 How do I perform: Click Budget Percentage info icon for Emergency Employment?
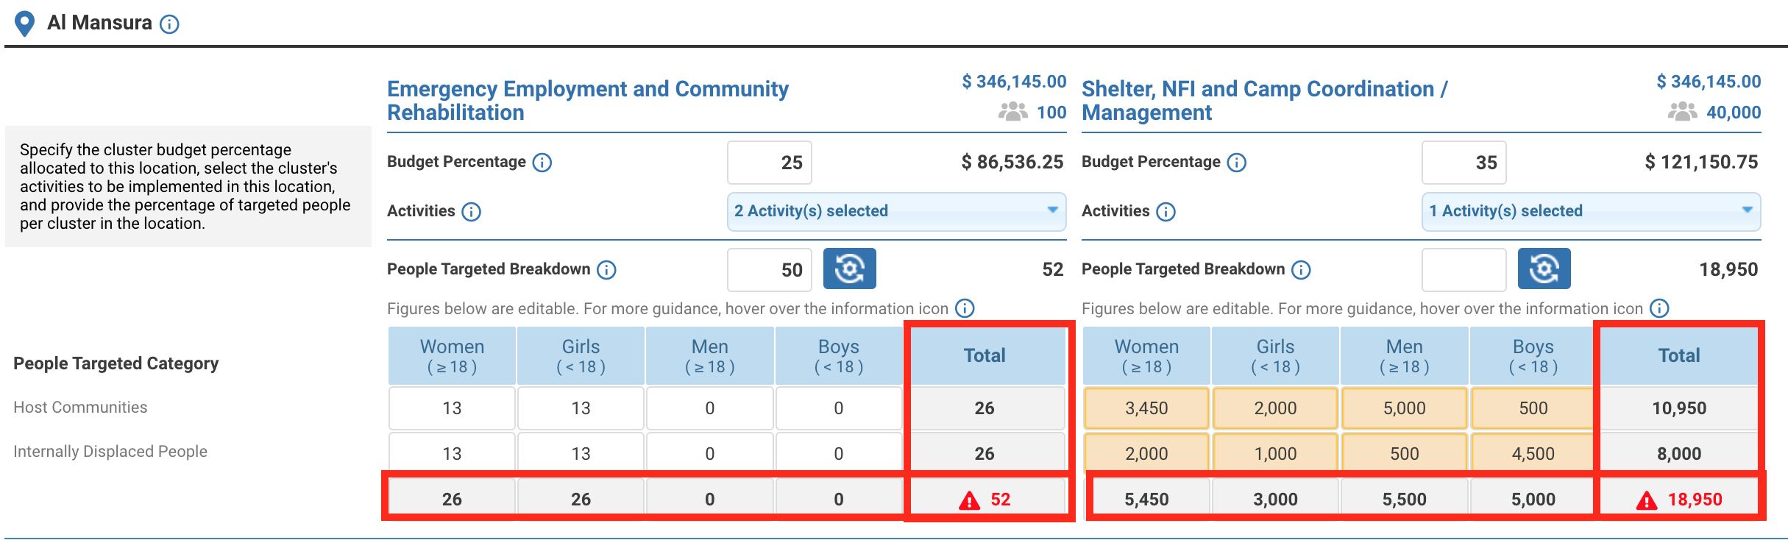point(542,163)
